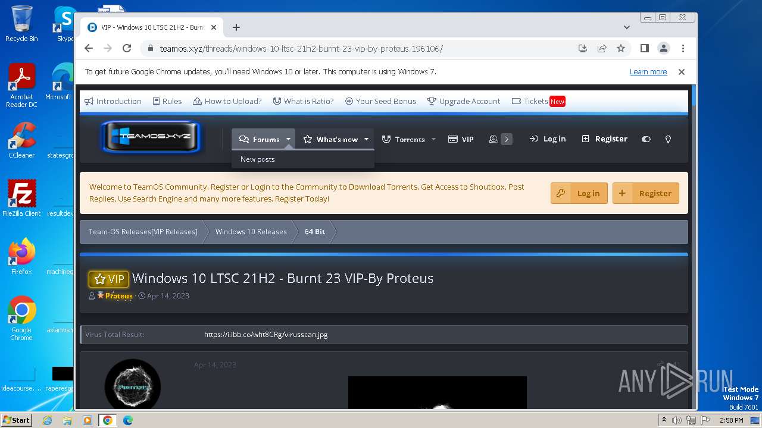
Task: Open the Chrome tab search chevron
Action: point(627,27)
